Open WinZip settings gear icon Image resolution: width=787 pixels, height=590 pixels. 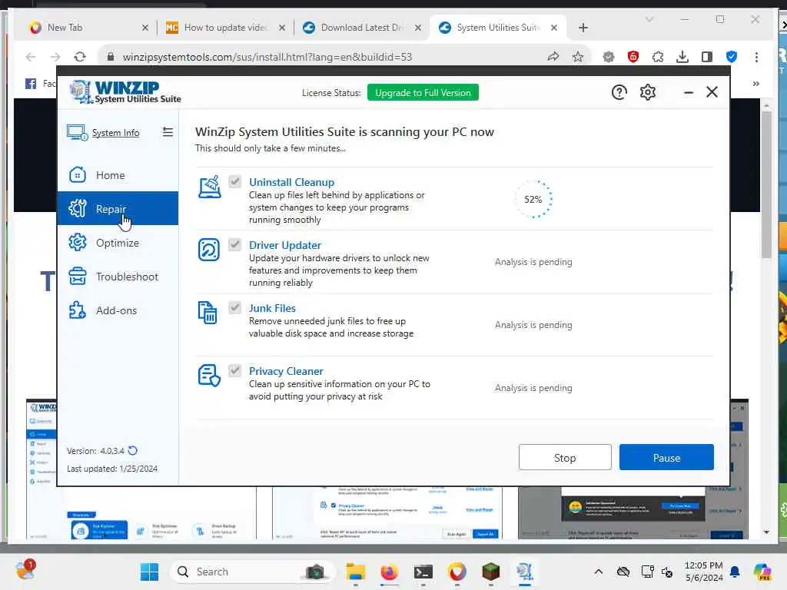(x=647, y=92)
